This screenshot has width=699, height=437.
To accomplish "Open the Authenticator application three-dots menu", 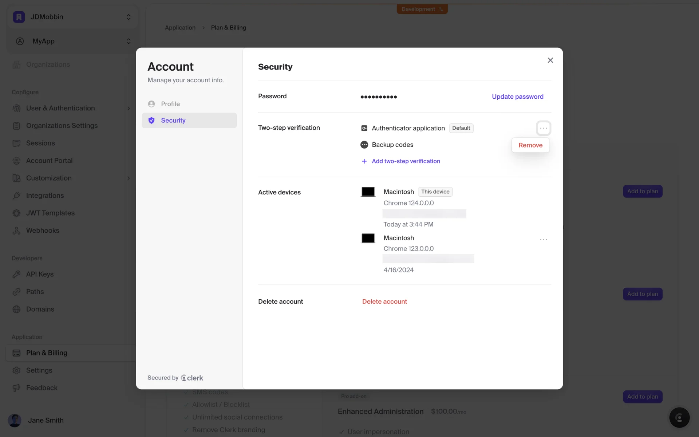I will pyautogui.click(x=543, y=128).
